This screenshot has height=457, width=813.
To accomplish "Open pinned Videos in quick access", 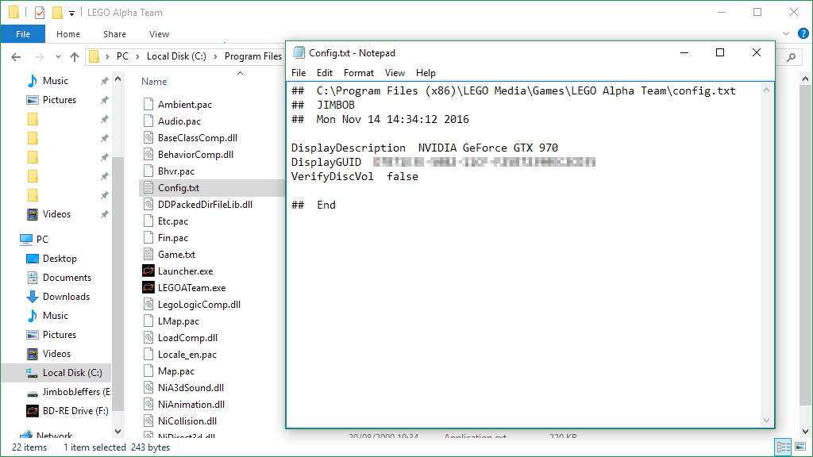I will [x=56, y=214].
